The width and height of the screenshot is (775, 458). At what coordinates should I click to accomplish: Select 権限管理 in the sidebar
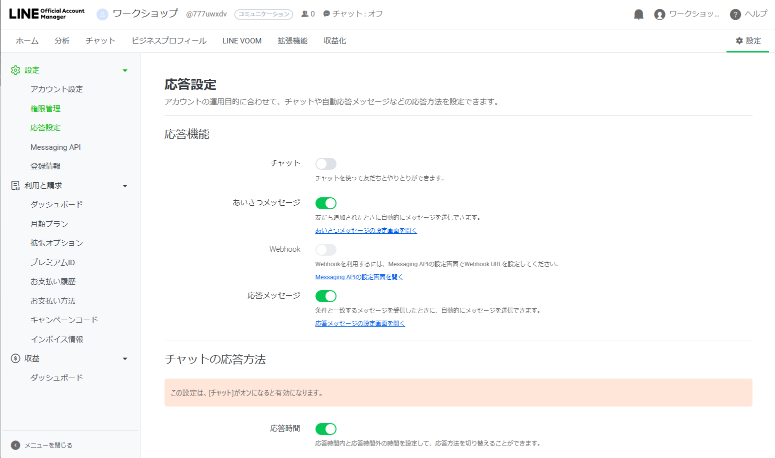(x=45, y=108)
